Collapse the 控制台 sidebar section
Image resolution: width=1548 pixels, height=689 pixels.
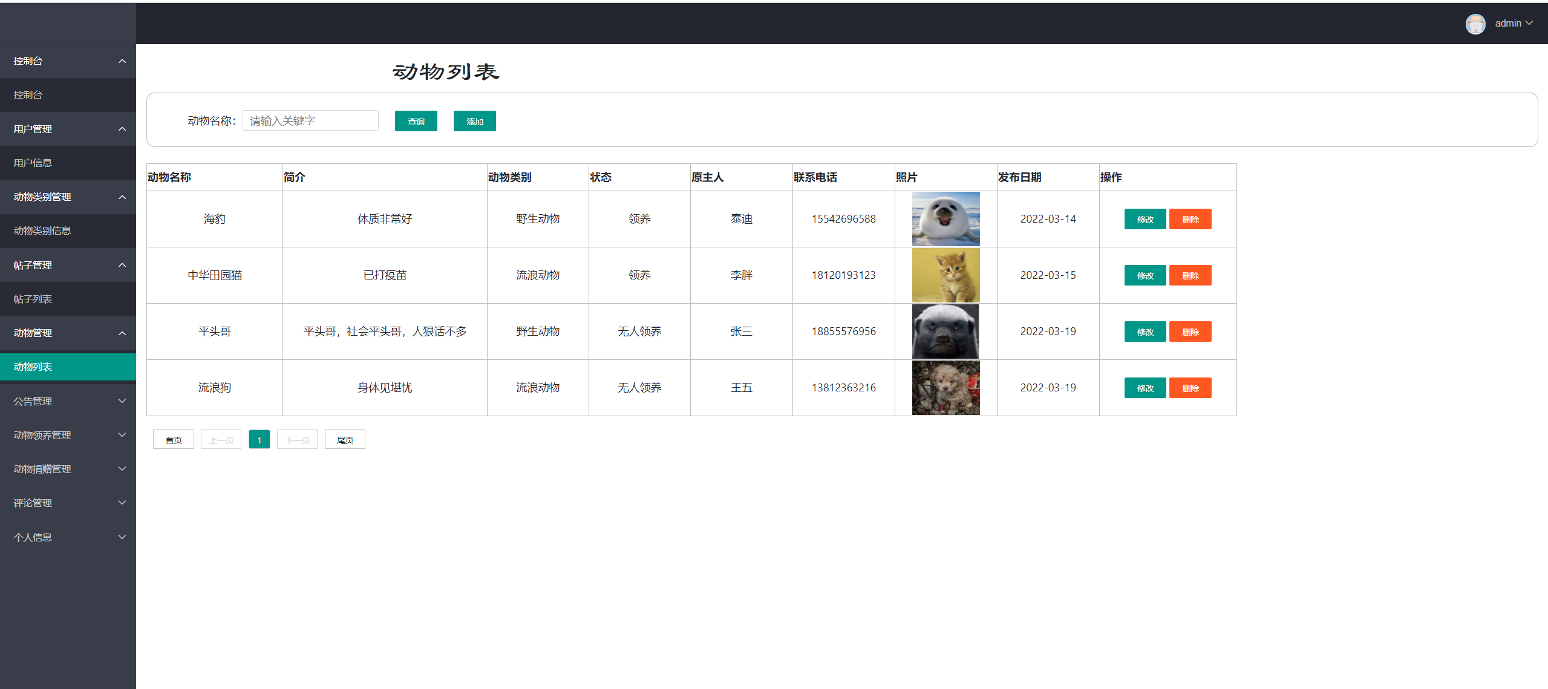pos(122,61)
